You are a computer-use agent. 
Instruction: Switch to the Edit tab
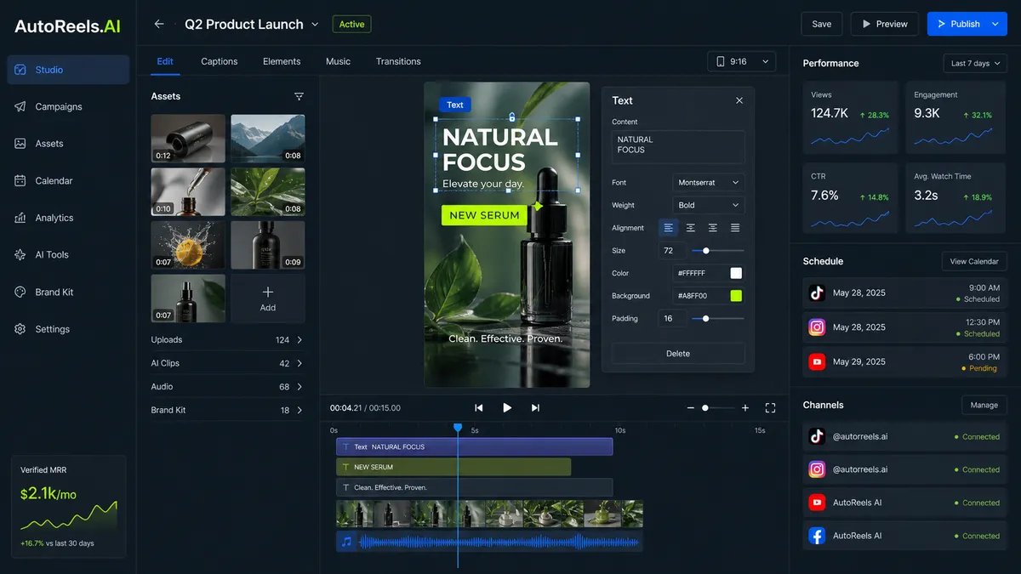tap(165, 61)
